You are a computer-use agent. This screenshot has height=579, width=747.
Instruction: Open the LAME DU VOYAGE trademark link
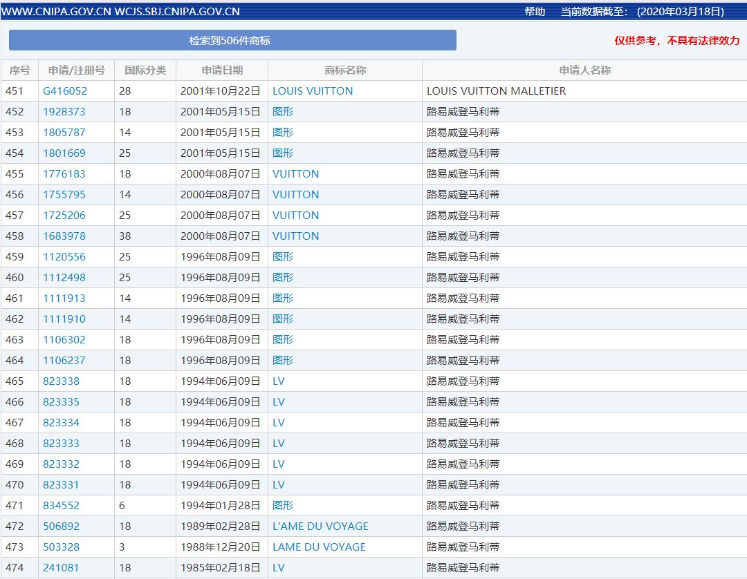click(x=319, y=547)
